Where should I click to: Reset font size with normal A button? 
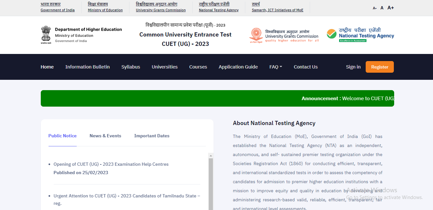pos(382,8)
